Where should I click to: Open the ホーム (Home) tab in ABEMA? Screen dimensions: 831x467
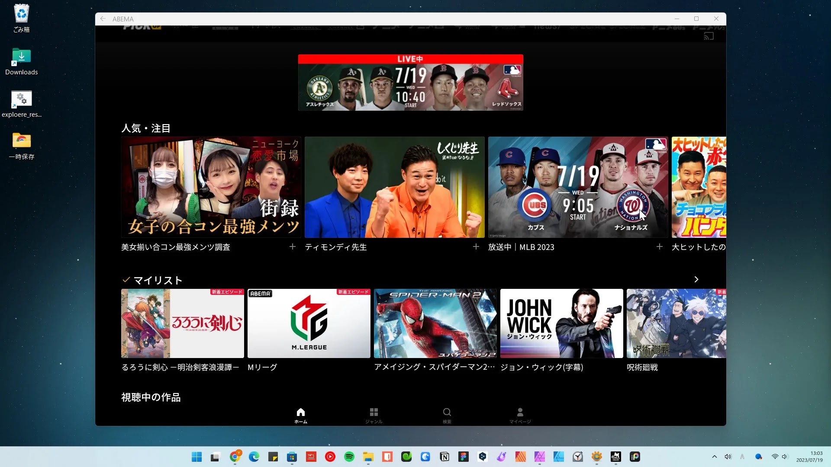tap(301, 416)
